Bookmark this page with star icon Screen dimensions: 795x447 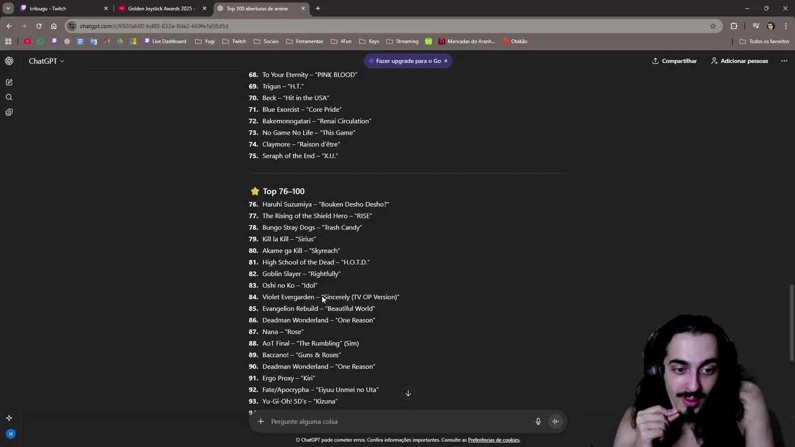712,26
